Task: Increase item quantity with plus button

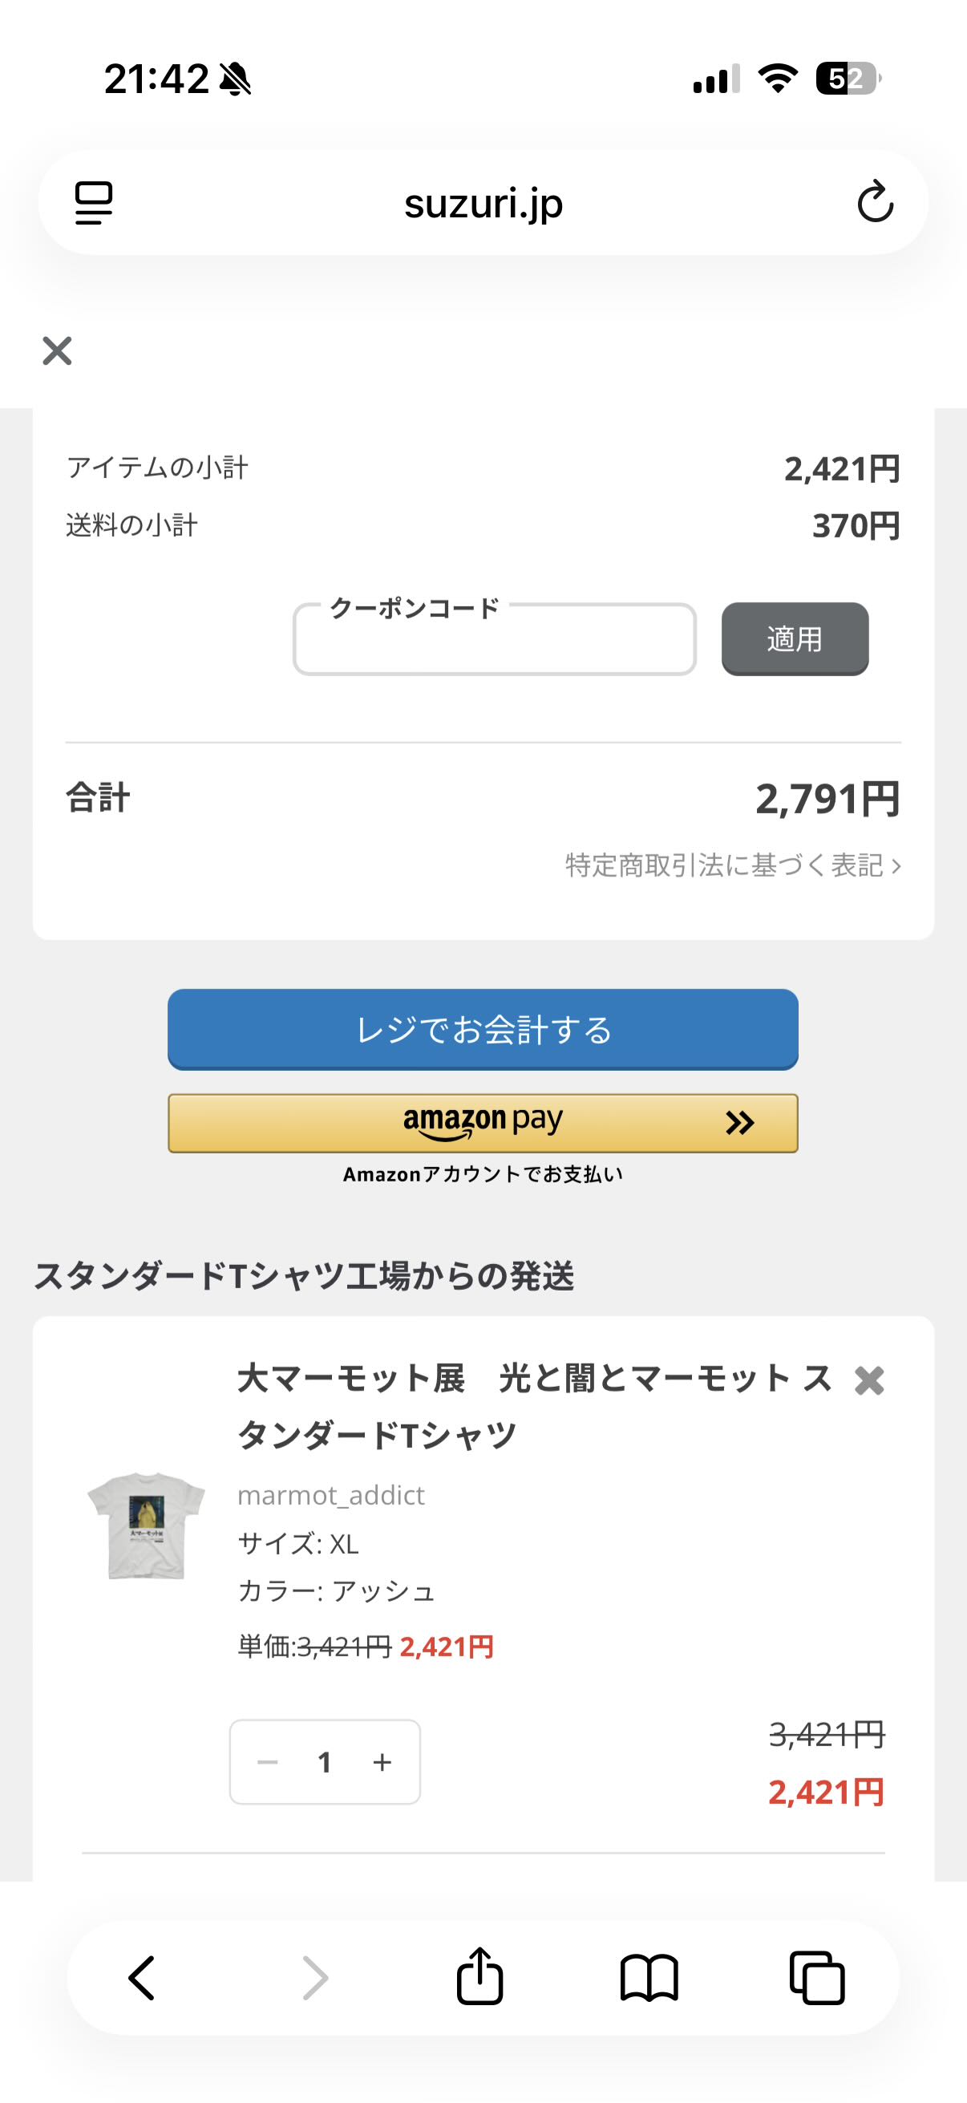Action: point(382,1763)
